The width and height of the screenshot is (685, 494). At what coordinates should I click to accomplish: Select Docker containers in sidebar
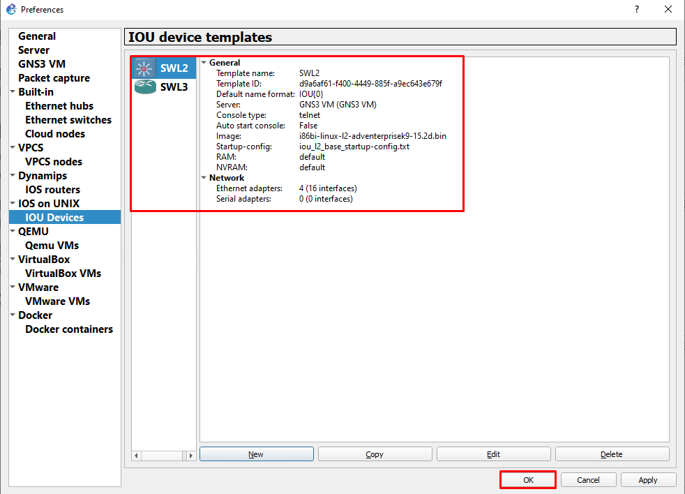point(68,329)
